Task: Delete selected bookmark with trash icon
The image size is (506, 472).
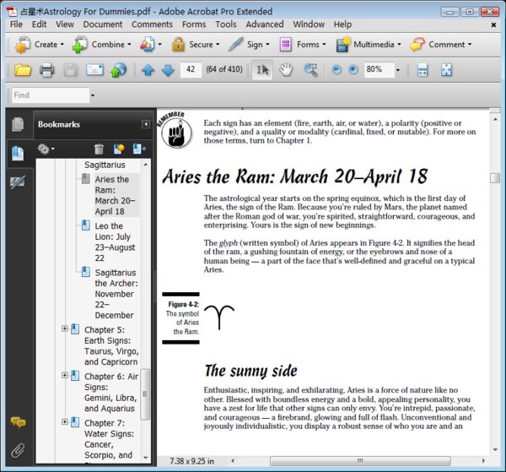Action: point(99,149)
